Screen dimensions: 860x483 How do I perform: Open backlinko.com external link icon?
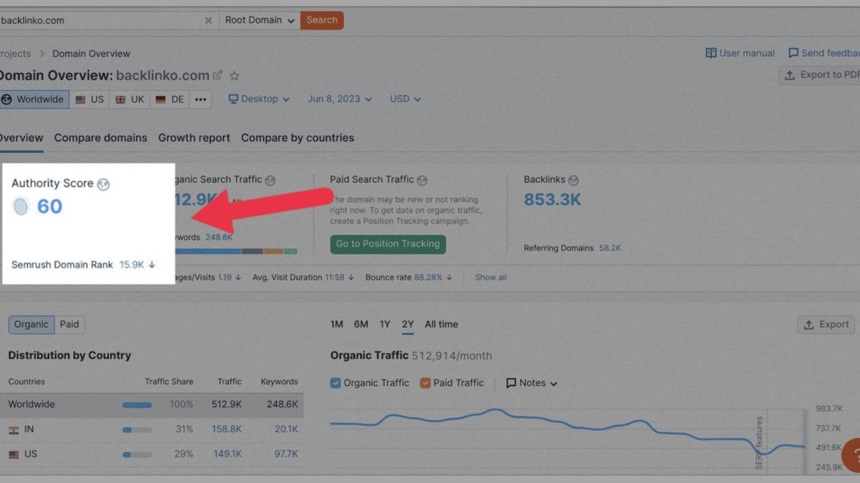point(218,75)
